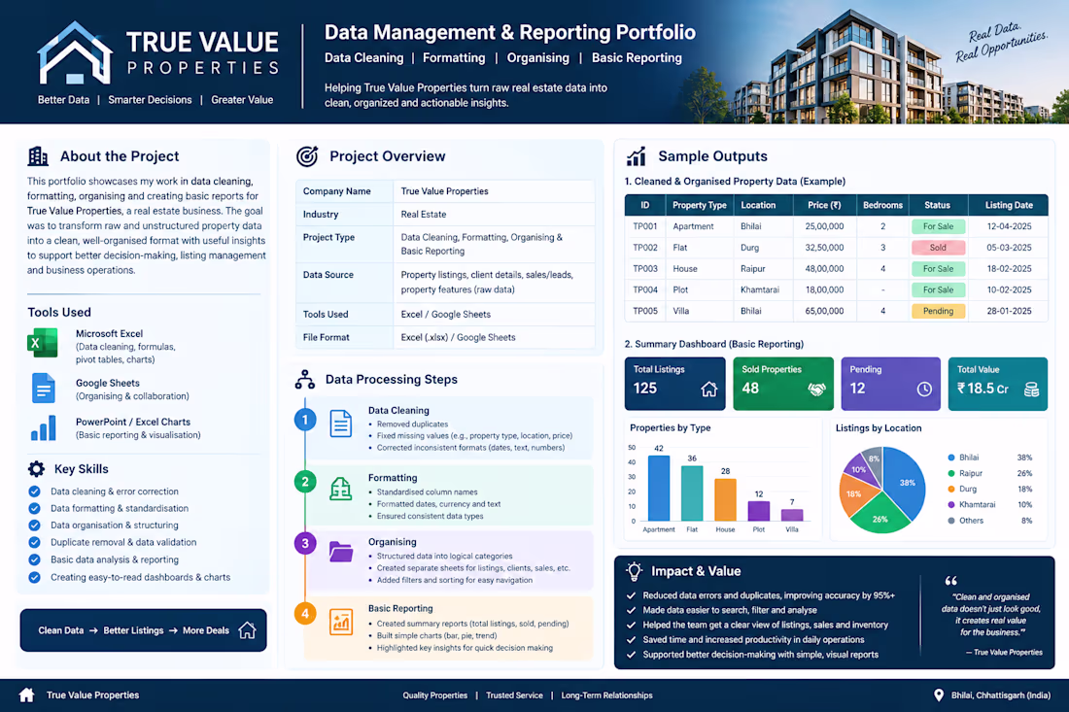Click Quality Properties in the footer
Image resolution: width=1069 pixels, height=712 pixels.
pos(435,695)
